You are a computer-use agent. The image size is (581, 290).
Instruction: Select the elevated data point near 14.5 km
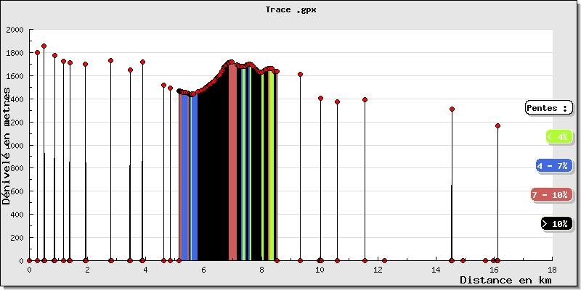tap(452, 109)
